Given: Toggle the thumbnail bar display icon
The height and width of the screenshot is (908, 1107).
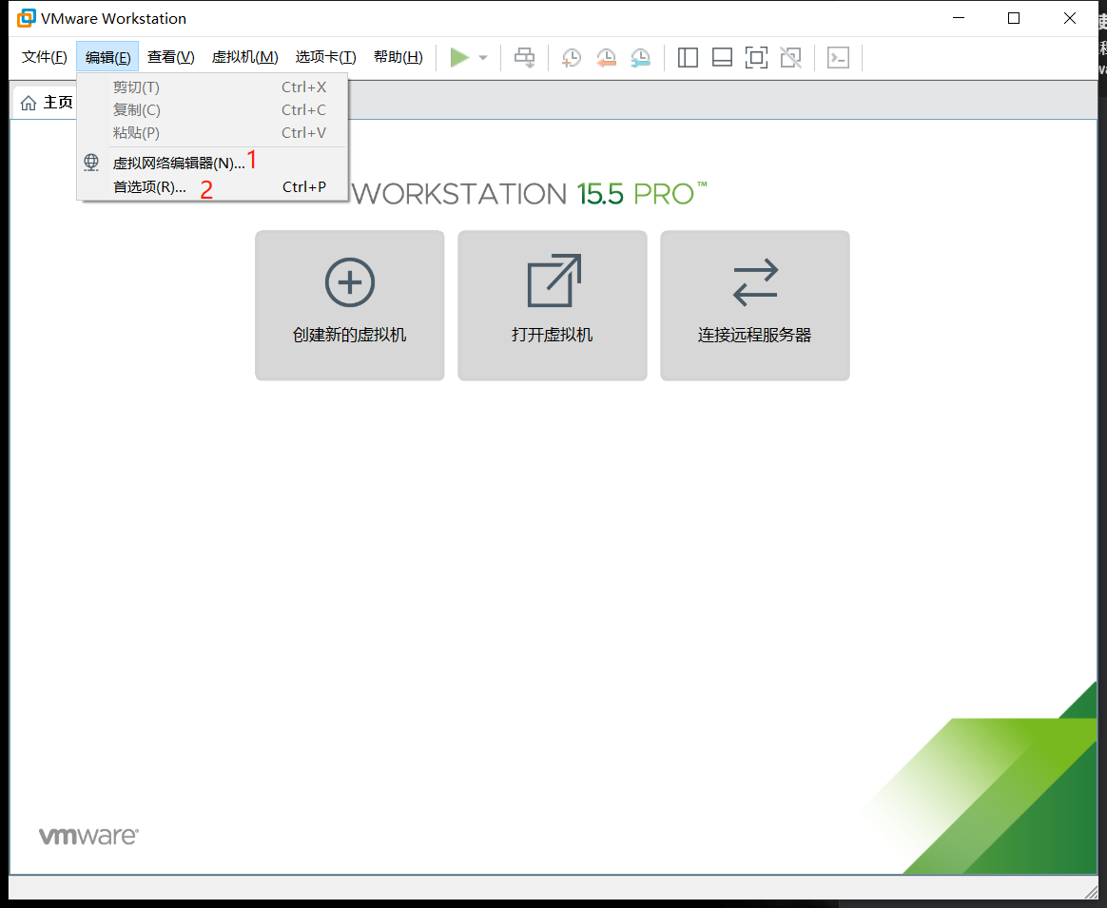Looking at the screenshot, I should pos(722,57).
